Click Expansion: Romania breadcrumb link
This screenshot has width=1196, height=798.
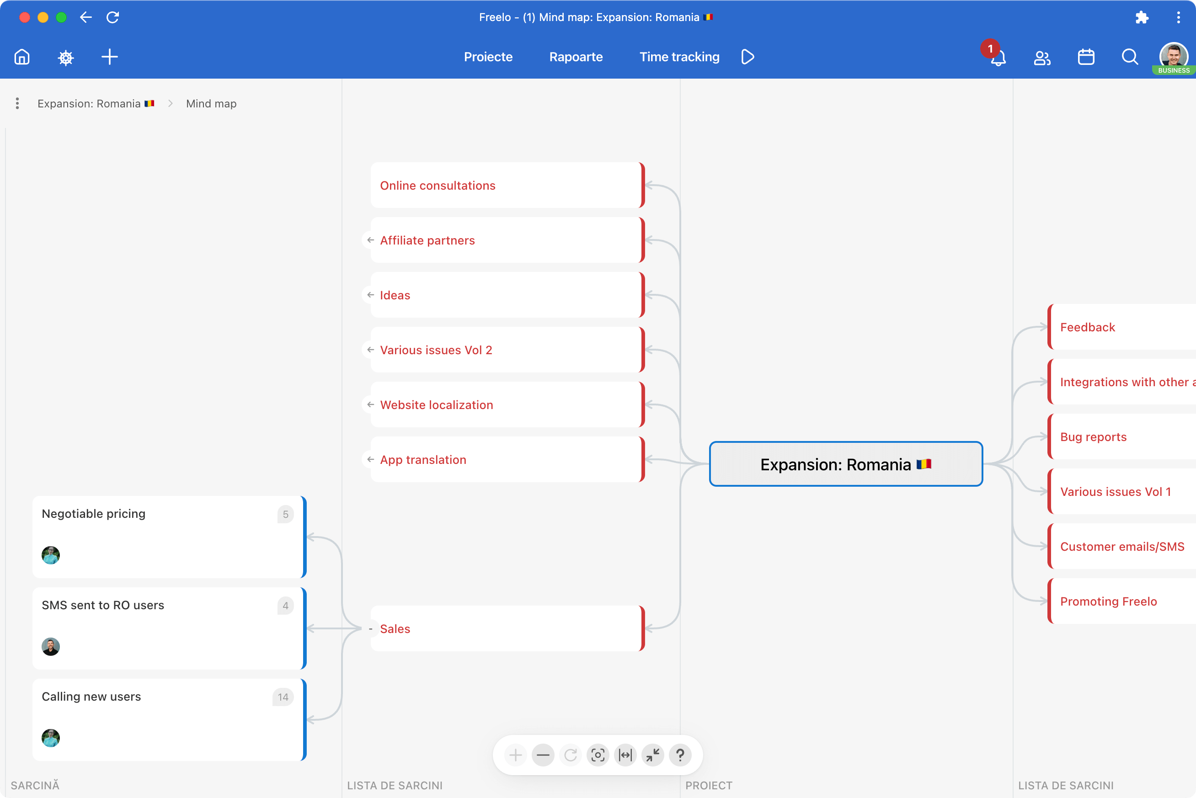pyautogui.click(x=96, y=103)
